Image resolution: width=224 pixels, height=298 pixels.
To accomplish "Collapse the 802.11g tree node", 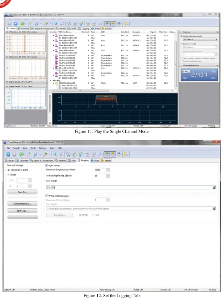I will (51, 81).
